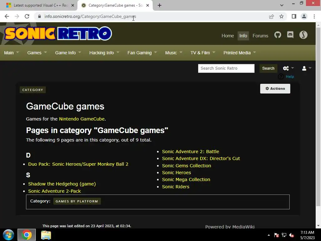
Task: Close the Category:GameCube games tab
Action: [148, 5]
